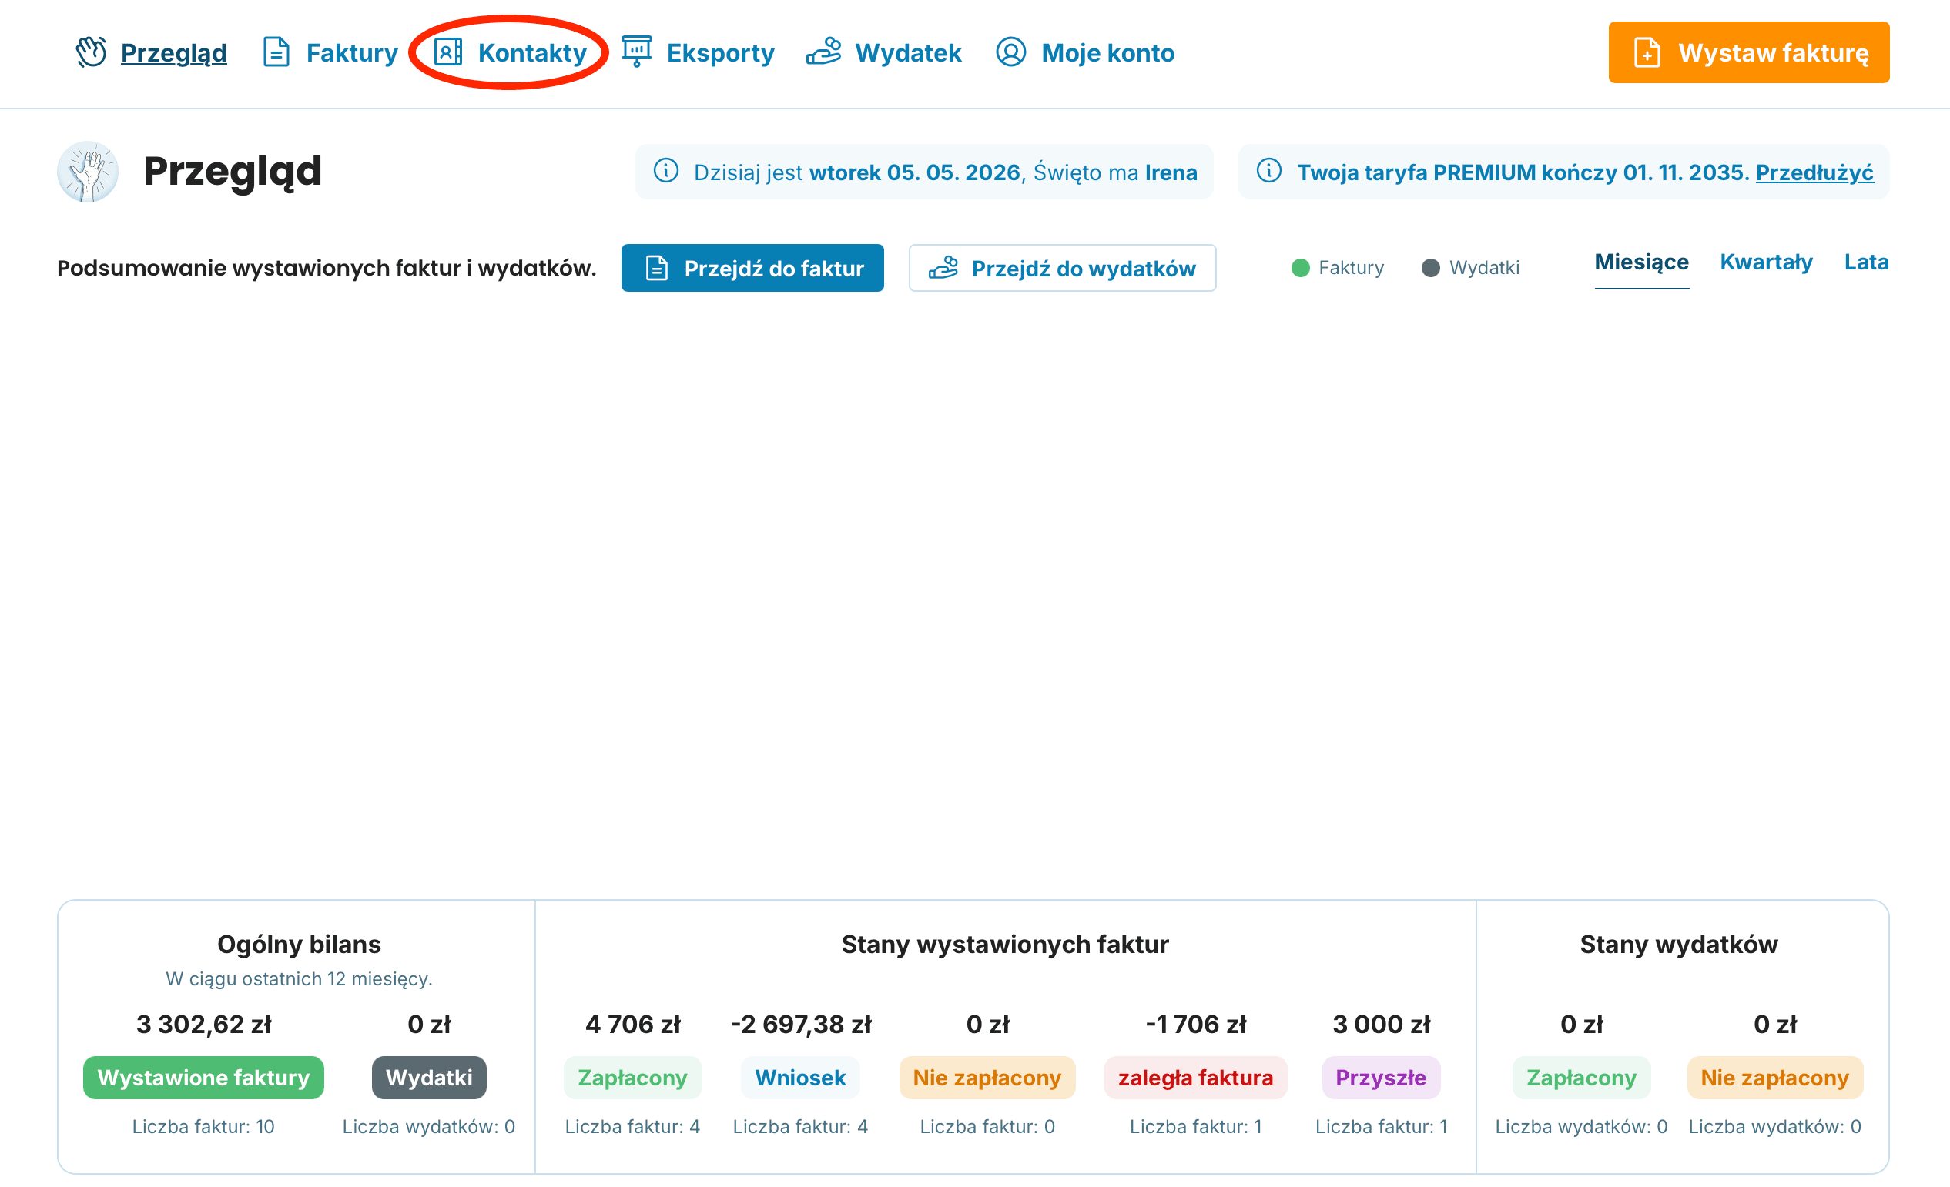Click the Przejdź do wydatków button

[1062, 268]
